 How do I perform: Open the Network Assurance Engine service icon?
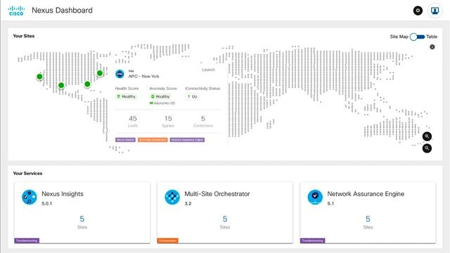[315, 197]
